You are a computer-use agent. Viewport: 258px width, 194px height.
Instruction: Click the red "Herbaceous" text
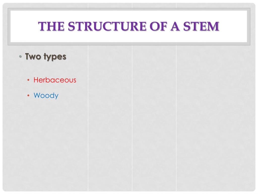(55, 80)
